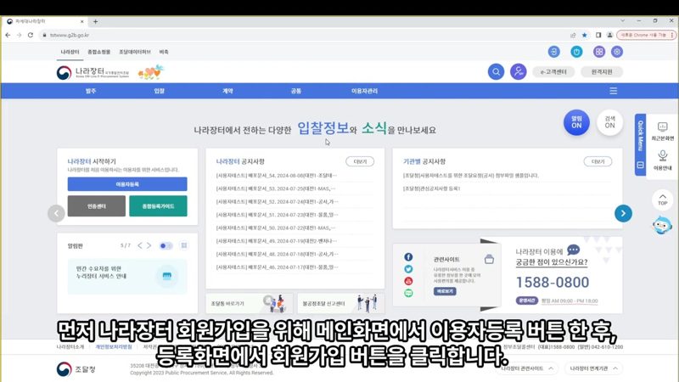Open 관심공지사항 등록1 notice
The image size is (679, 382).
pos(431,188)
